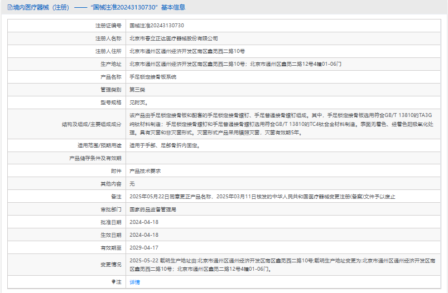Image resolution: width=448 pixels, height=293 pixels.
Task: Click 国家药品监督管理局 approval department value
Action: coord(153,209)
